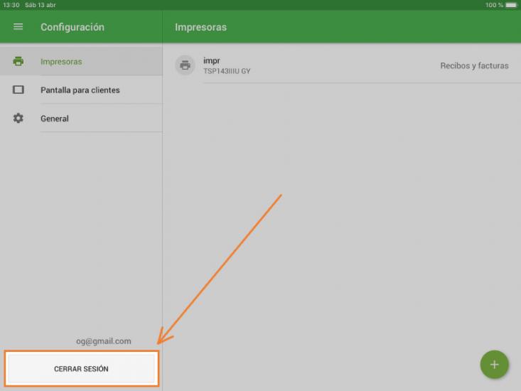
Task: Open the impr printer entry
Action: click(342, 65)
